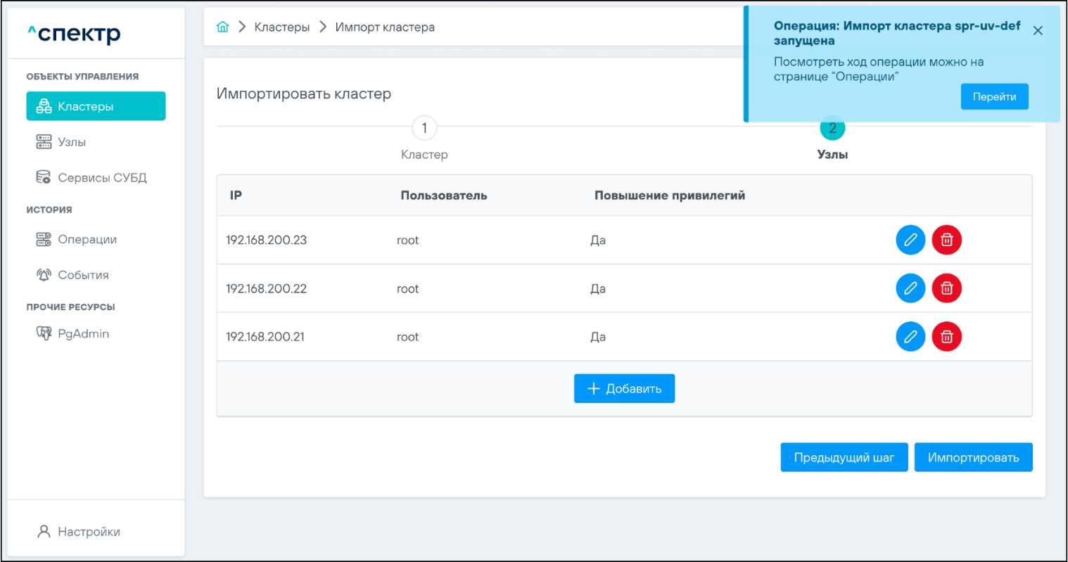The image size is (1068, 562).
Task: Edit node 192.168.200.23 with pencil icon
Action: (x=910, y=240)
